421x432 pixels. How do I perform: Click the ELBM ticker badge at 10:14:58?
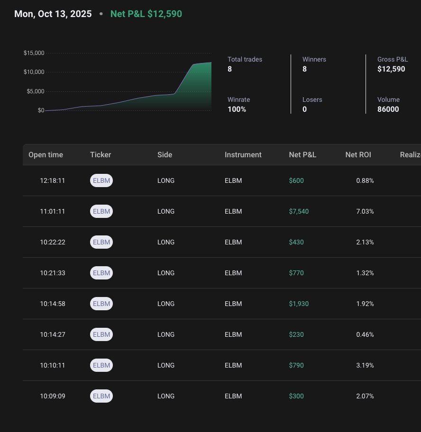(x=101, y=304)
